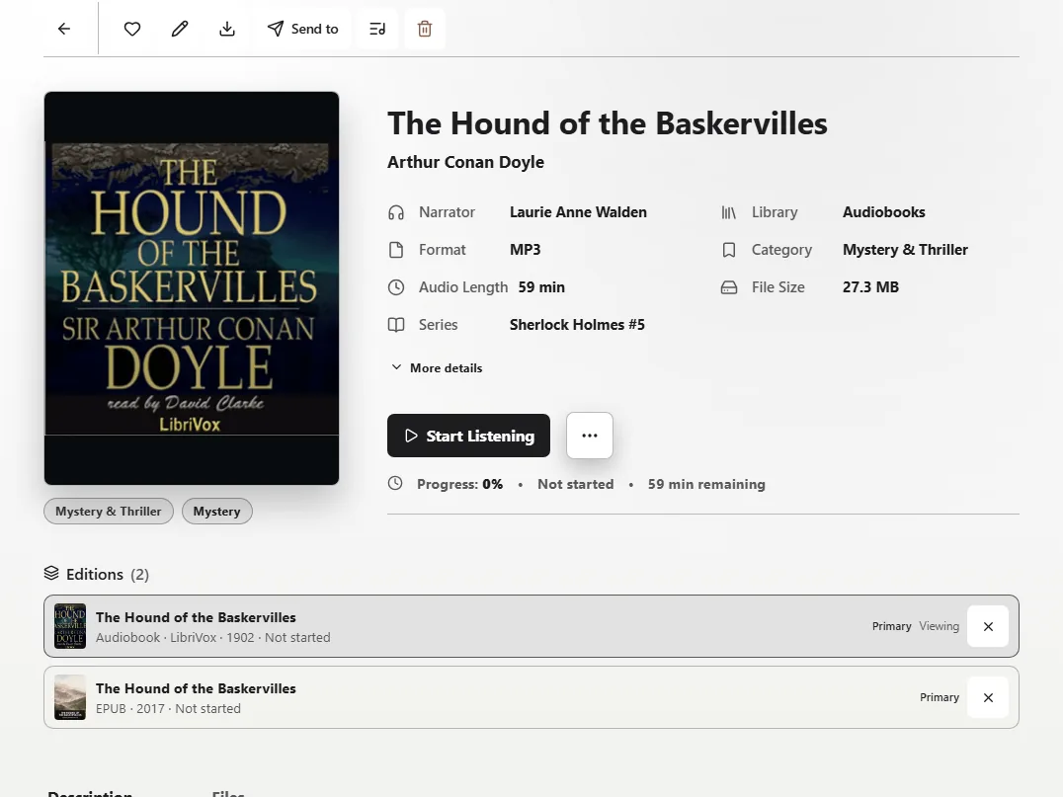Click the "Progress: 0%" text
This screenshot has width=1063, height=797.
[459, 484]
